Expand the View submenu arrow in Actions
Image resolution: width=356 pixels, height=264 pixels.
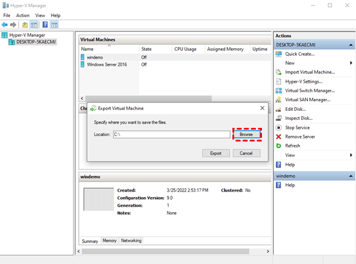point(351,155)
